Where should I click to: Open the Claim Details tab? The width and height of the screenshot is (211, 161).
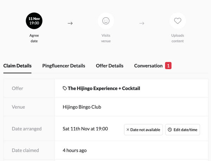[x=17, y=66]
